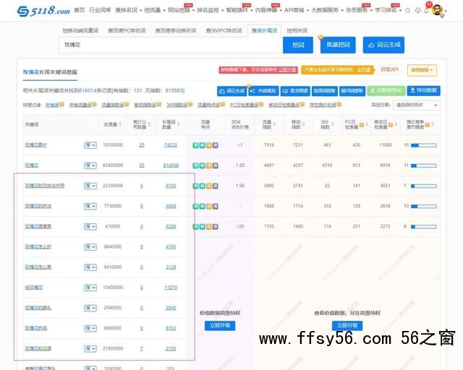Open 搜 dropdown in the 83400000 row

click(x=90, y=165)
